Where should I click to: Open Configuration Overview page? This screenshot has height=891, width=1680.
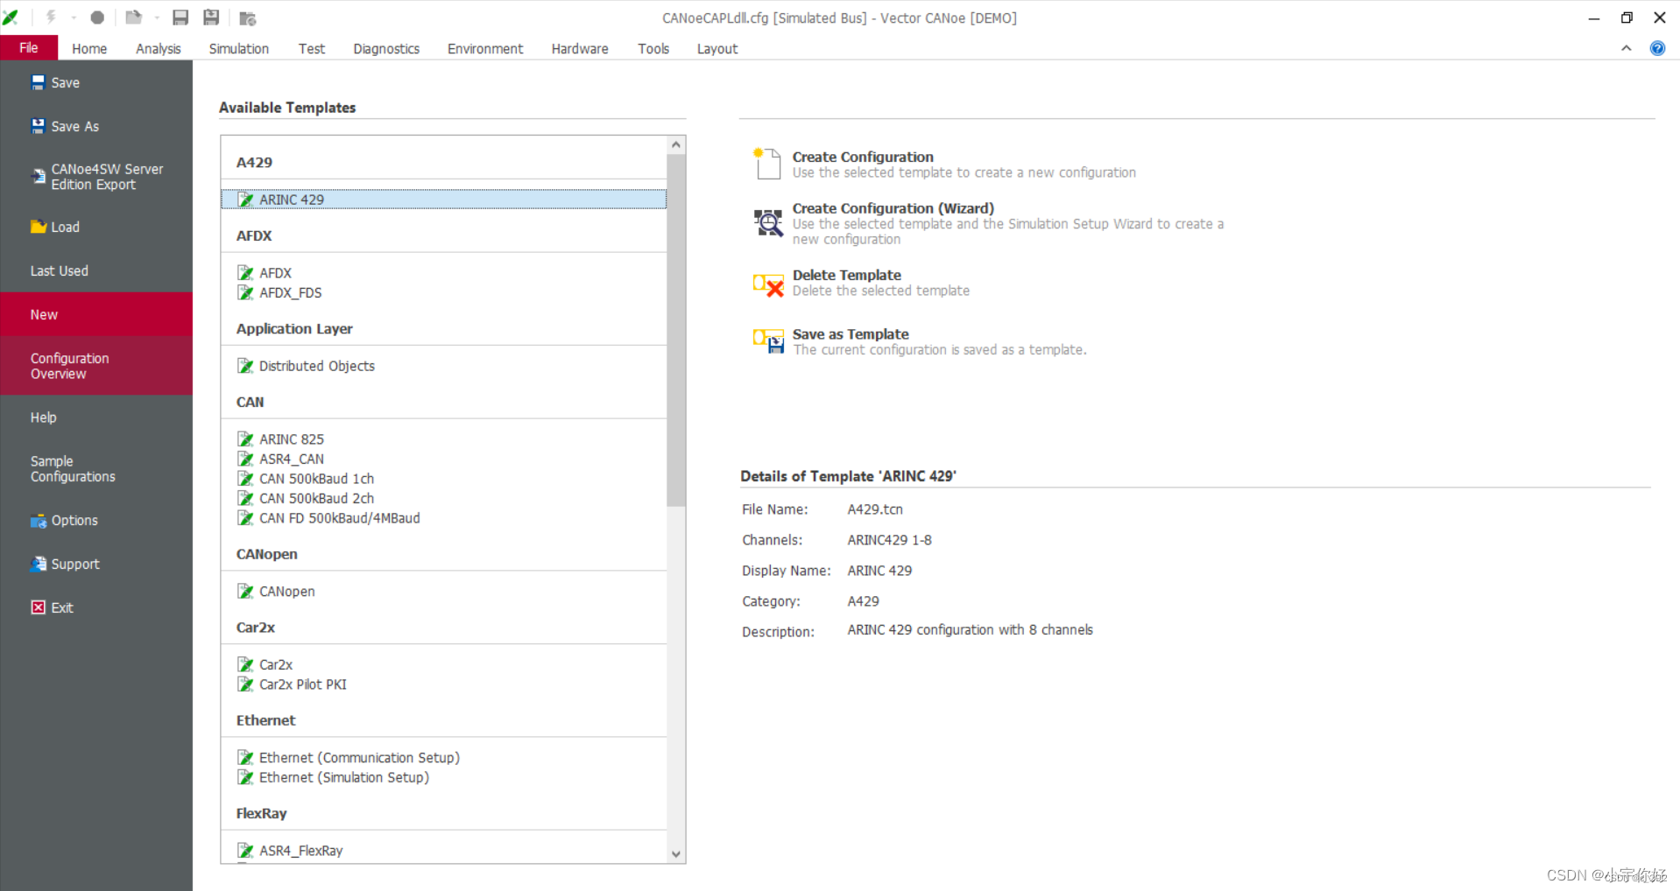(96, 366)
